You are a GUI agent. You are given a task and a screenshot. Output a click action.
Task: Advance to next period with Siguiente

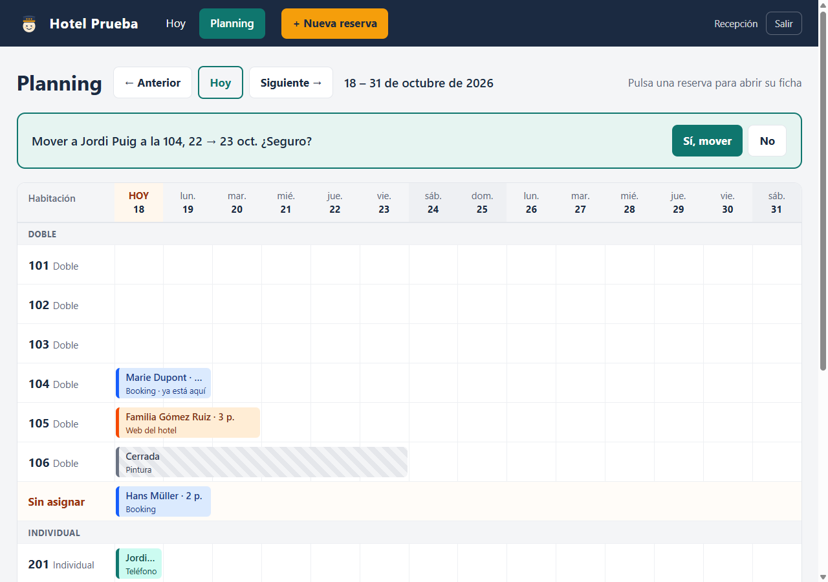(291, 83)
